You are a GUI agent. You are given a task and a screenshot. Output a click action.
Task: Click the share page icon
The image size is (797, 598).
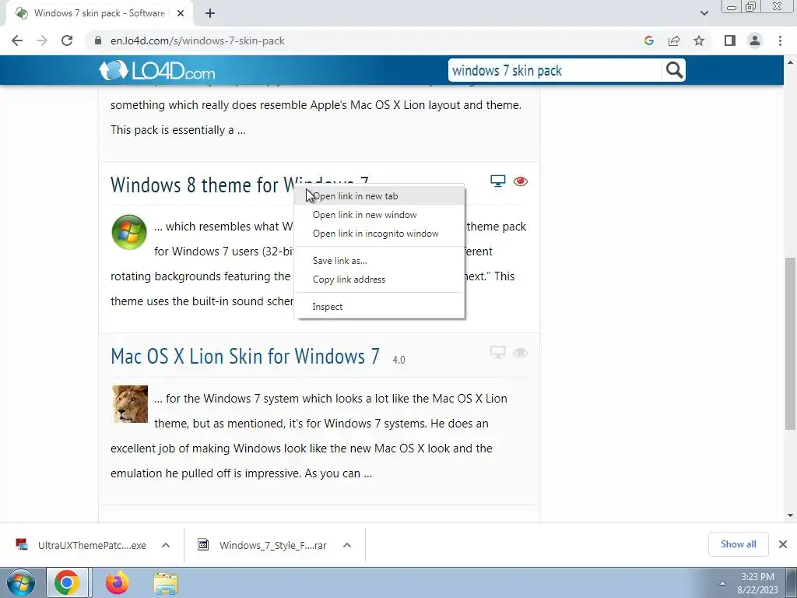(x=674, y=40)
